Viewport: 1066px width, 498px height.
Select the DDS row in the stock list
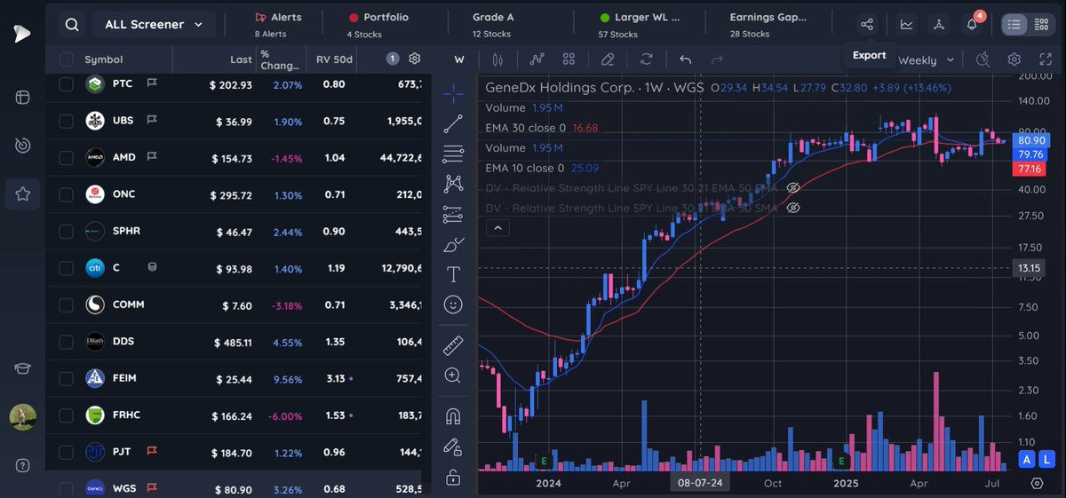click(x=238, y=342)
